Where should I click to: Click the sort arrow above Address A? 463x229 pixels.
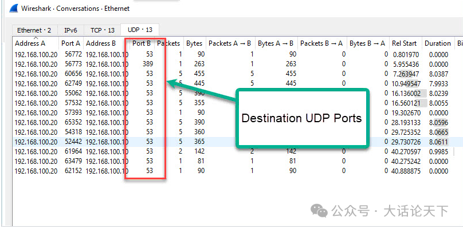36,38
